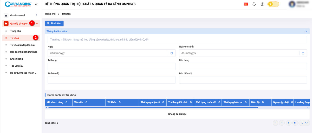Open the chat messages icon
This screenshot has height=133, width=312.
262,4
